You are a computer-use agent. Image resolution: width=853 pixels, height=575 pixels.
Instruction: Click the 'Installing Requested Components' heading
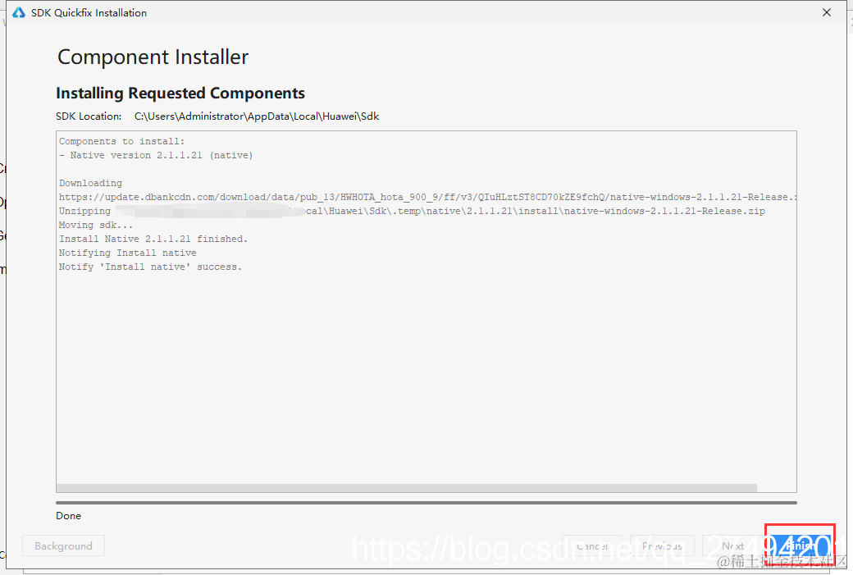pos(180,94)
